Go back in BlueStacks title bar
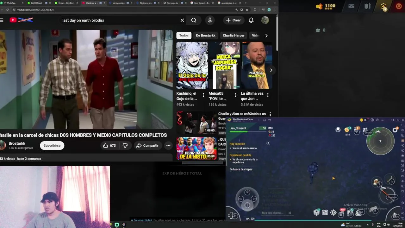This screenshot has width=405, height=228. click(259, 120)
